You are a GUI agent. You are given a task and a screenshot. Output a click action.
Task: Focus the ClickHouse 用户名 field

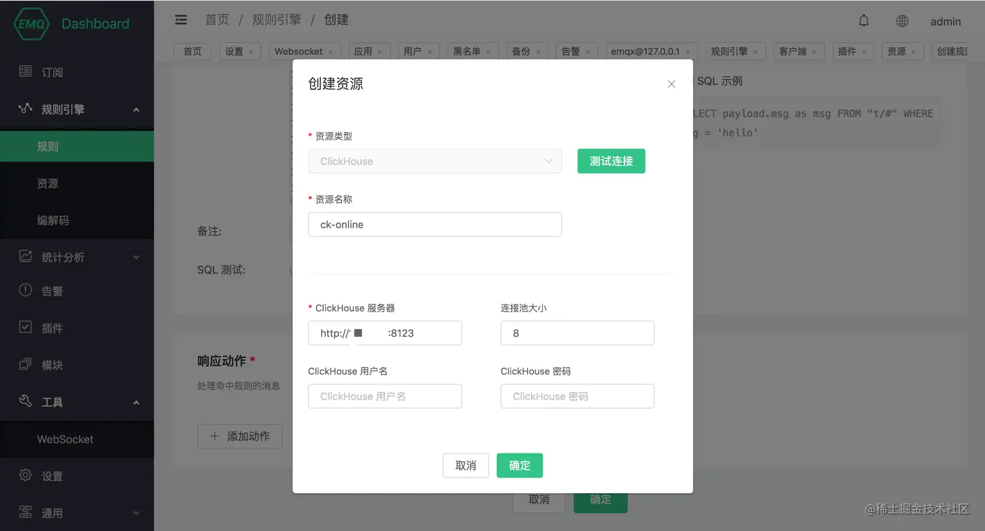tap(385, 396)
